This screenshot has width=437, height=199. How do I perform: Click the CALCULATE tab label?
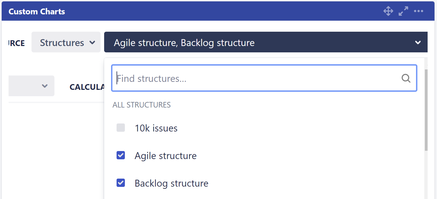(x=87, y=87)
